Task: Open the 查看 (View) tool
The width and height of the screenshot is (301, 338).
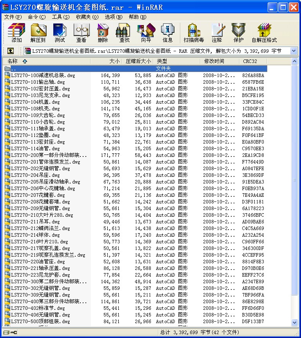Action: [82, 33]
